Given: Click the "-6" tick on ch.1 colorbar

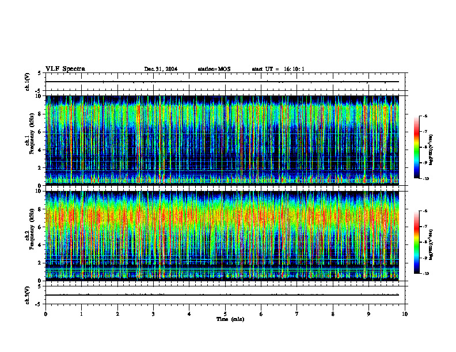Looking at the screenshot, I should pyautogui.click(x=425, y=116).
